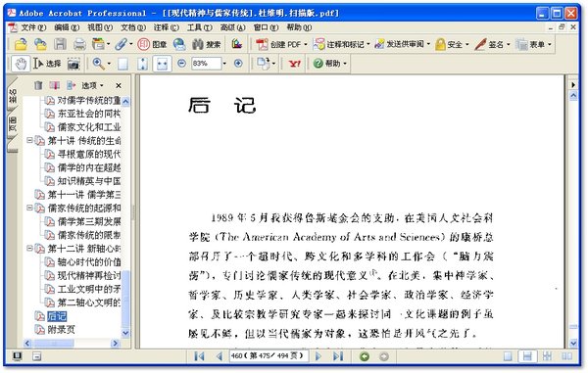The height and width of the screenshot is (373, 588).
Task: Print the document with printer icon
Action: [x=79, y=44]
